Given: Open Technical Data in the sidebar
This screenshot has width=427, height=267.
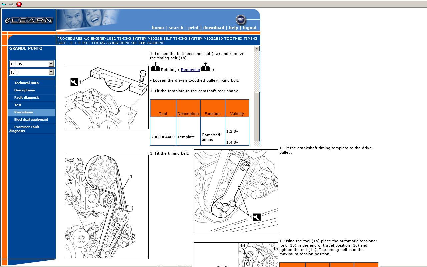Looking at the screenshot, I should (x=26, y=83).
